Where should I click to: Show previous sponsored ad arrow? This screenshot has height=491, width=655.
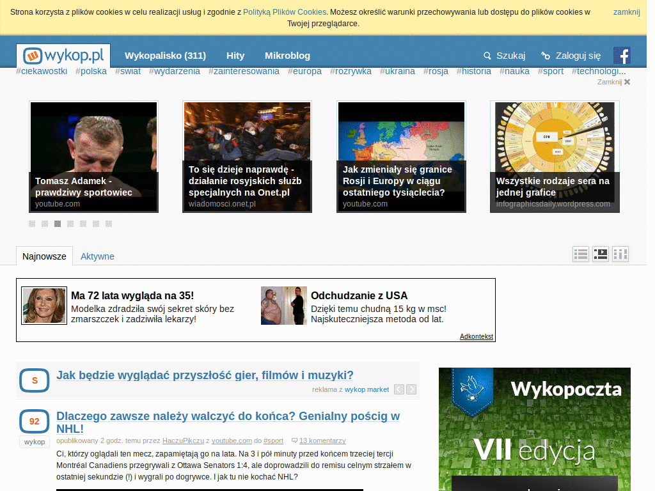399,389
